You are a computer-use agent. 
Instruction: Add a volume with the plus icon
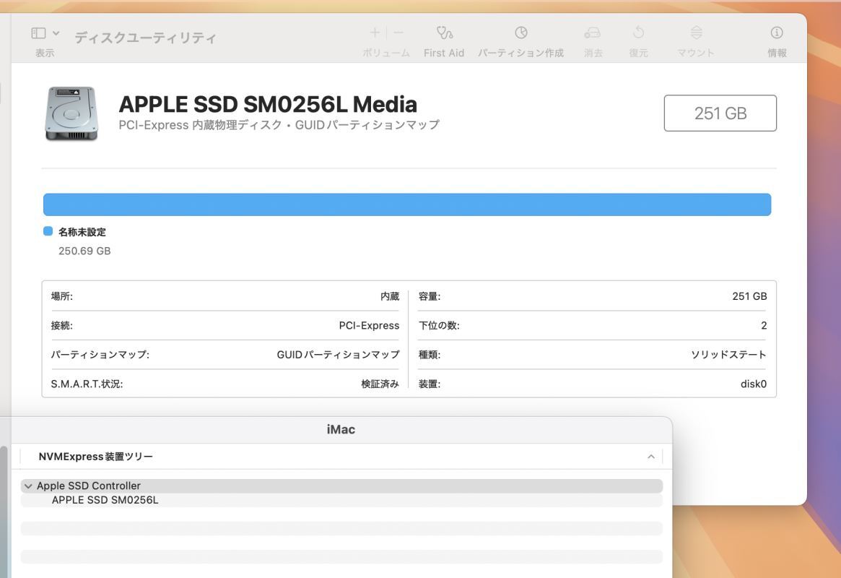tap(375, 33)
